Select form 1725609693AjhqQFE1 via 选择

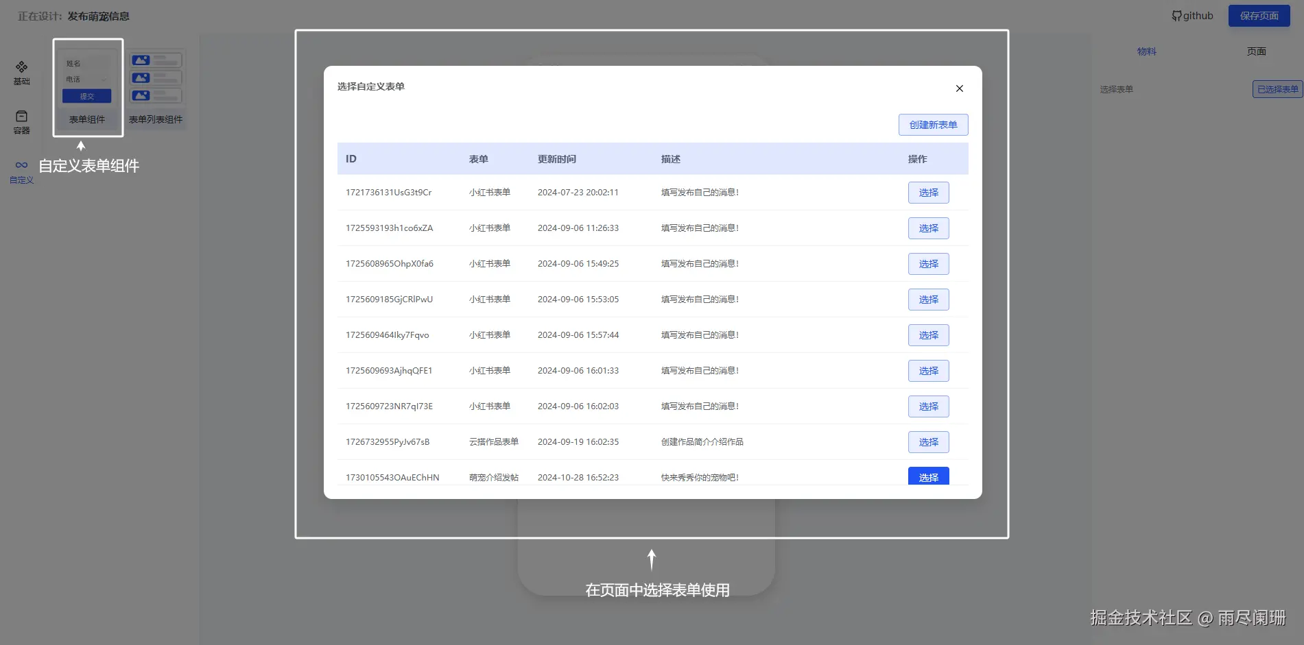tap(928, 371)
